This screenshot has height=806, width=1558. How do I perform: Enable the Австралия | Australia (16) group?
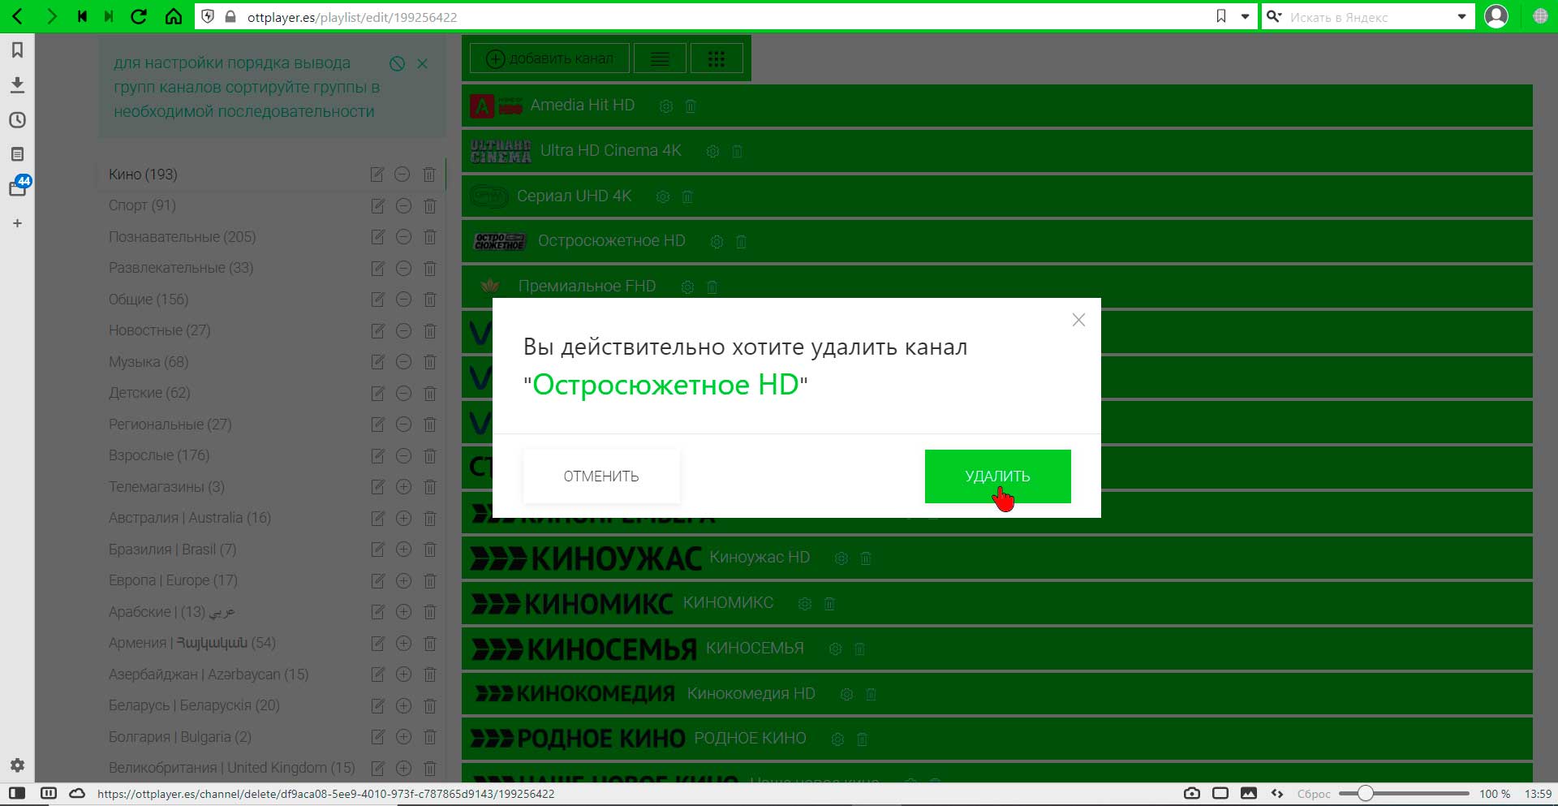(x=403, y=518)
